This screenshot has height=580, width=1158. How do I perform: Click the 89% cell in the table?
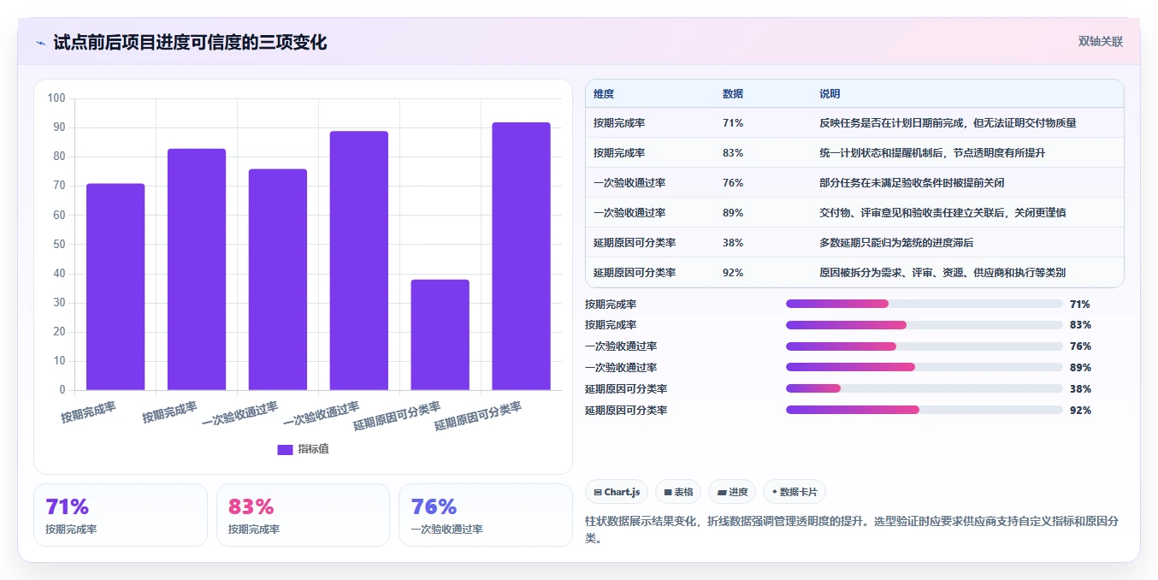coord(733,213)
